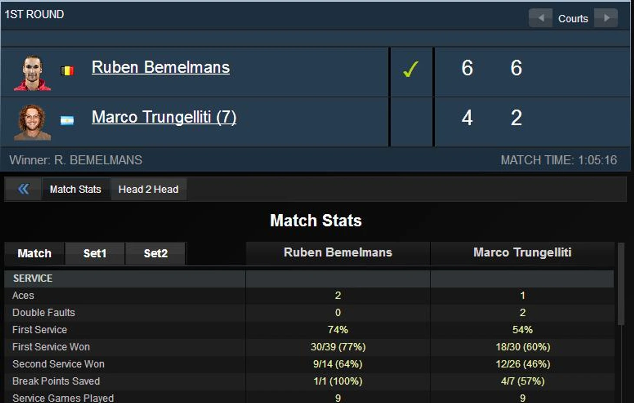The image size is (634, 403).
Task: Click the Courts label
Action: (x=573, y=19)
